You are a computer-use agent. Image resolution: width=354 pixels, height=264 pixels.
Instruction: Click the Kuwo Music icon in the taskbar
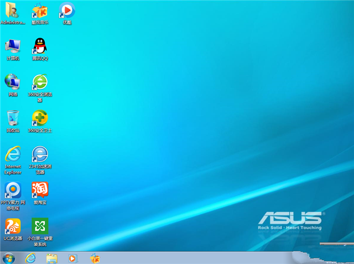pos(95,258)
